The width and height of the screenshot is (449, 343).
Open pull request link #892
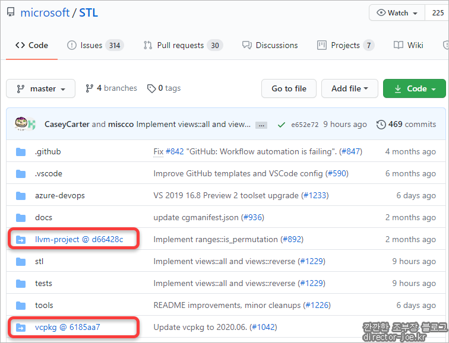(x=292, y=239)
